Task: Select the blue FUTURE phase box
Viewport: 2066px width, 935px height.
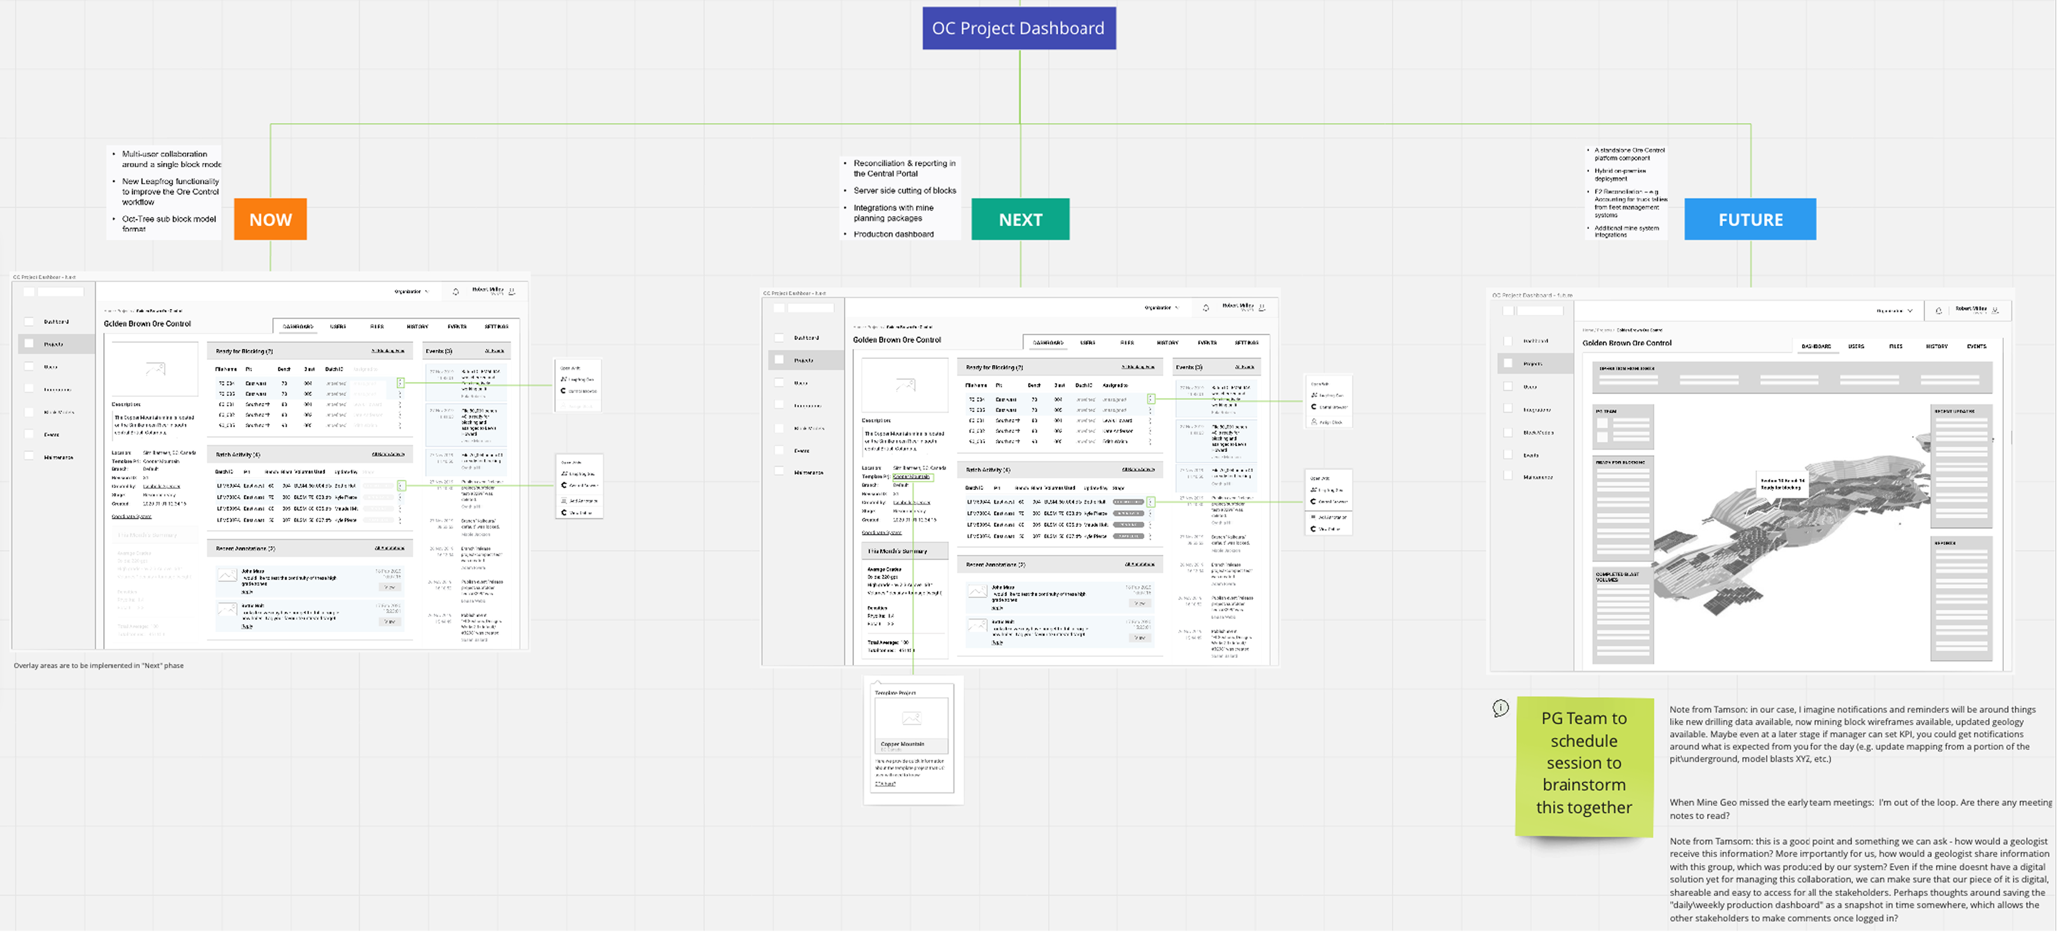Action: click(1758, 221)
